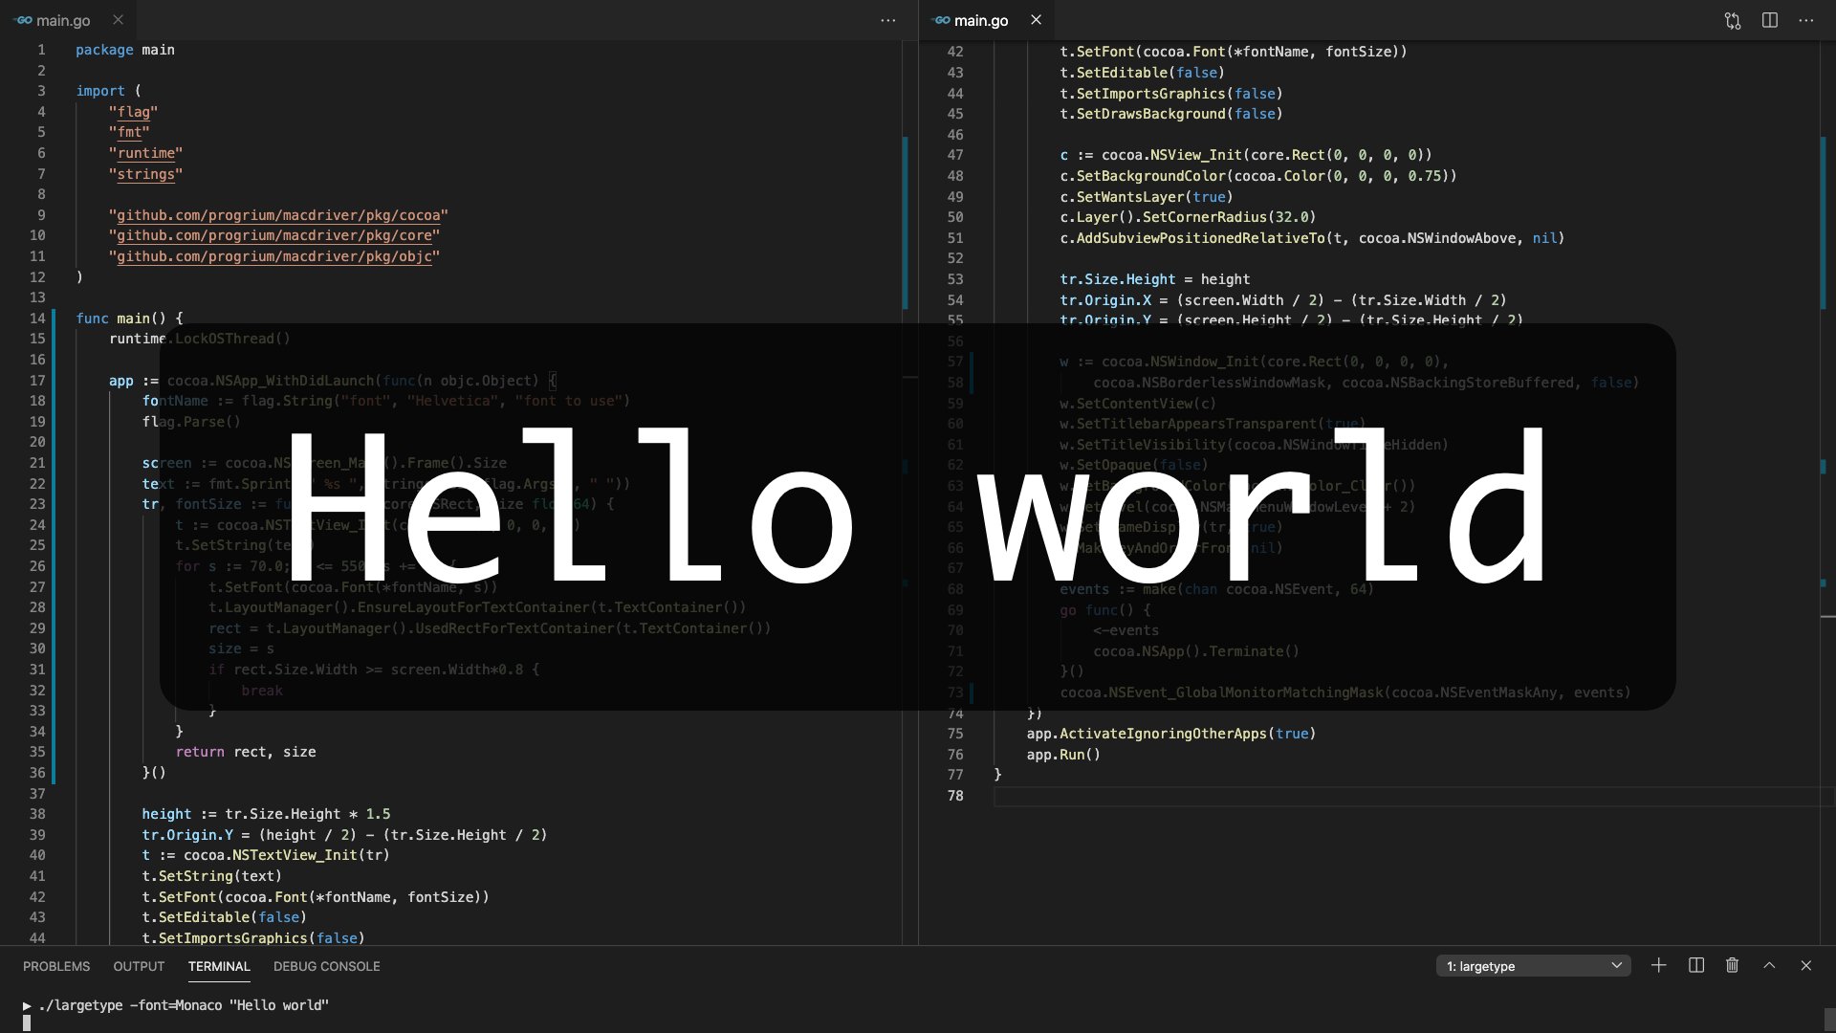Open the DEBUG CONSOLE tab

pos(326,966)
